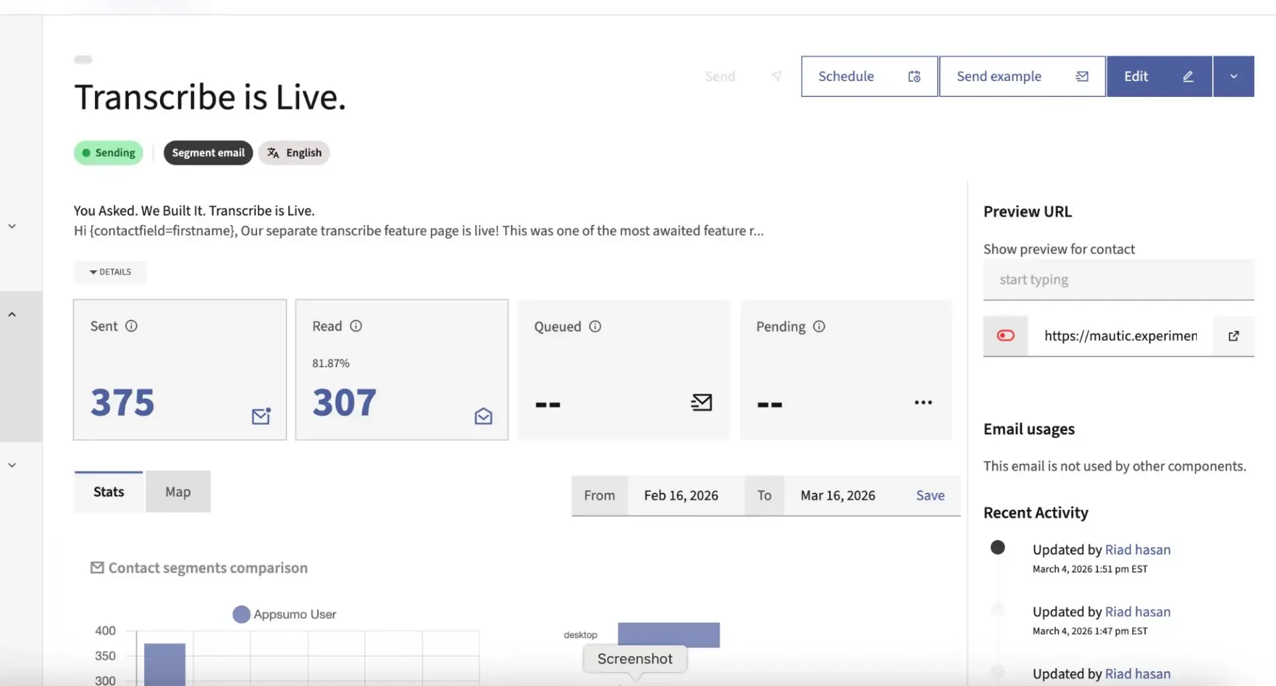
Task: Click the paper plane Send icon
Action: pos(776,76)
